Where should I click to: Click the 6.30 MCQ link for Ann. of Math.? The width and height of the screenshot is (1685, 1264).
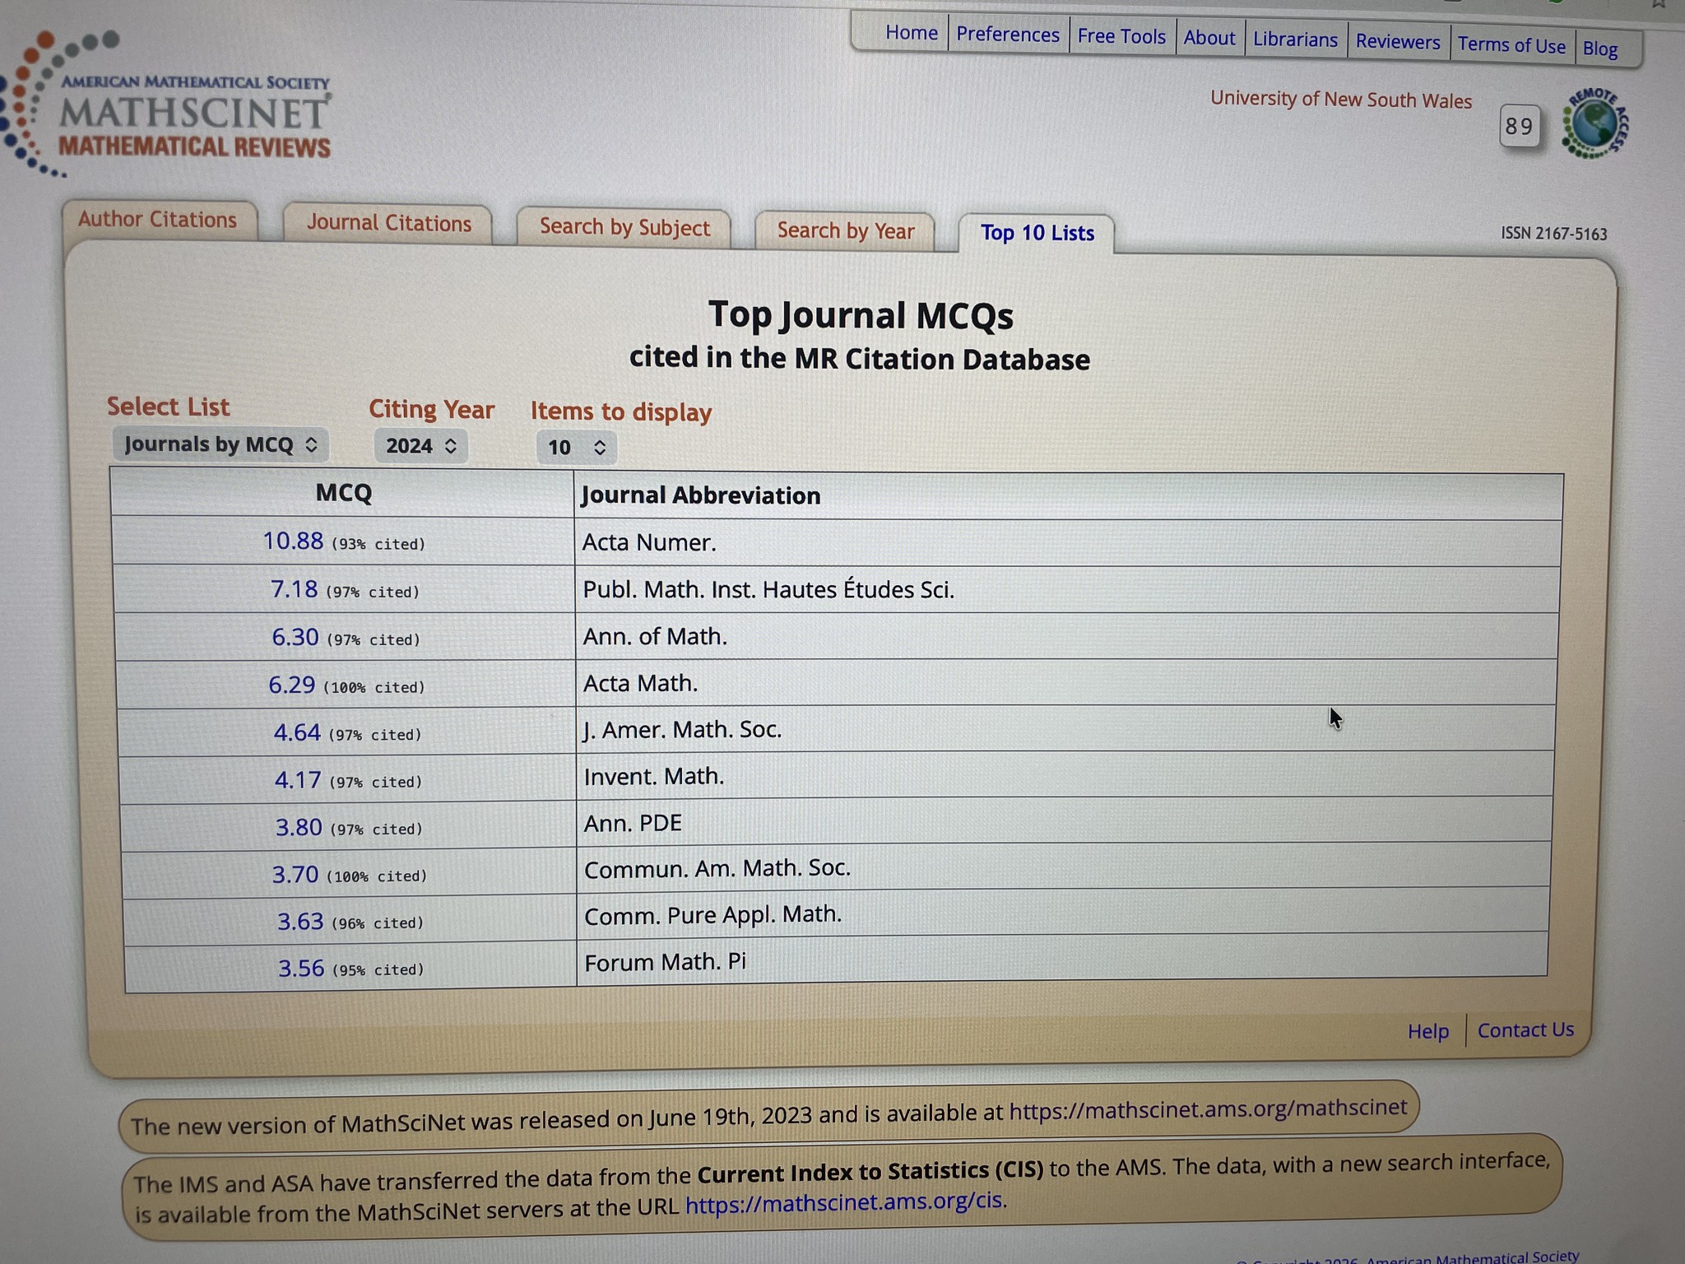tap(295, 638)
